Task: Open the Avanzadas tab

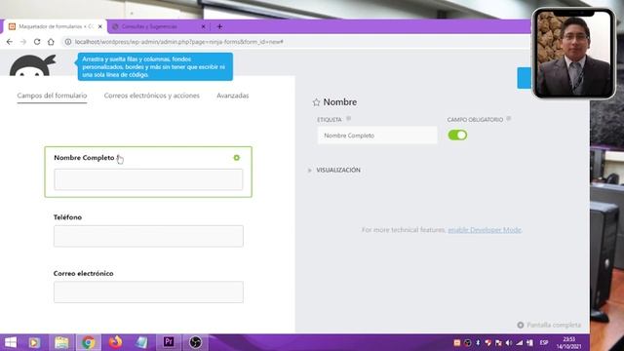Action: tap(233, 96)
